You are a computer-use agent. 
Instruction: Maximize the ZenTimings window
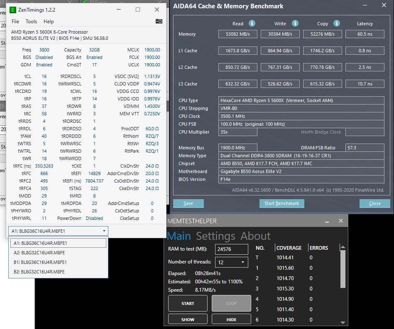coord(138,10)
